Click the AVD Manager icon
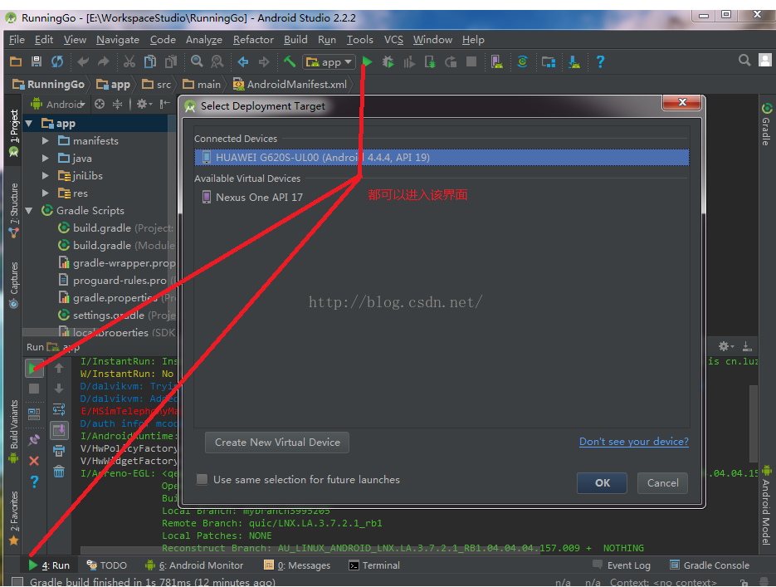Image resolution: width=776 pixels, height=587 pixels. coord(497,62)
